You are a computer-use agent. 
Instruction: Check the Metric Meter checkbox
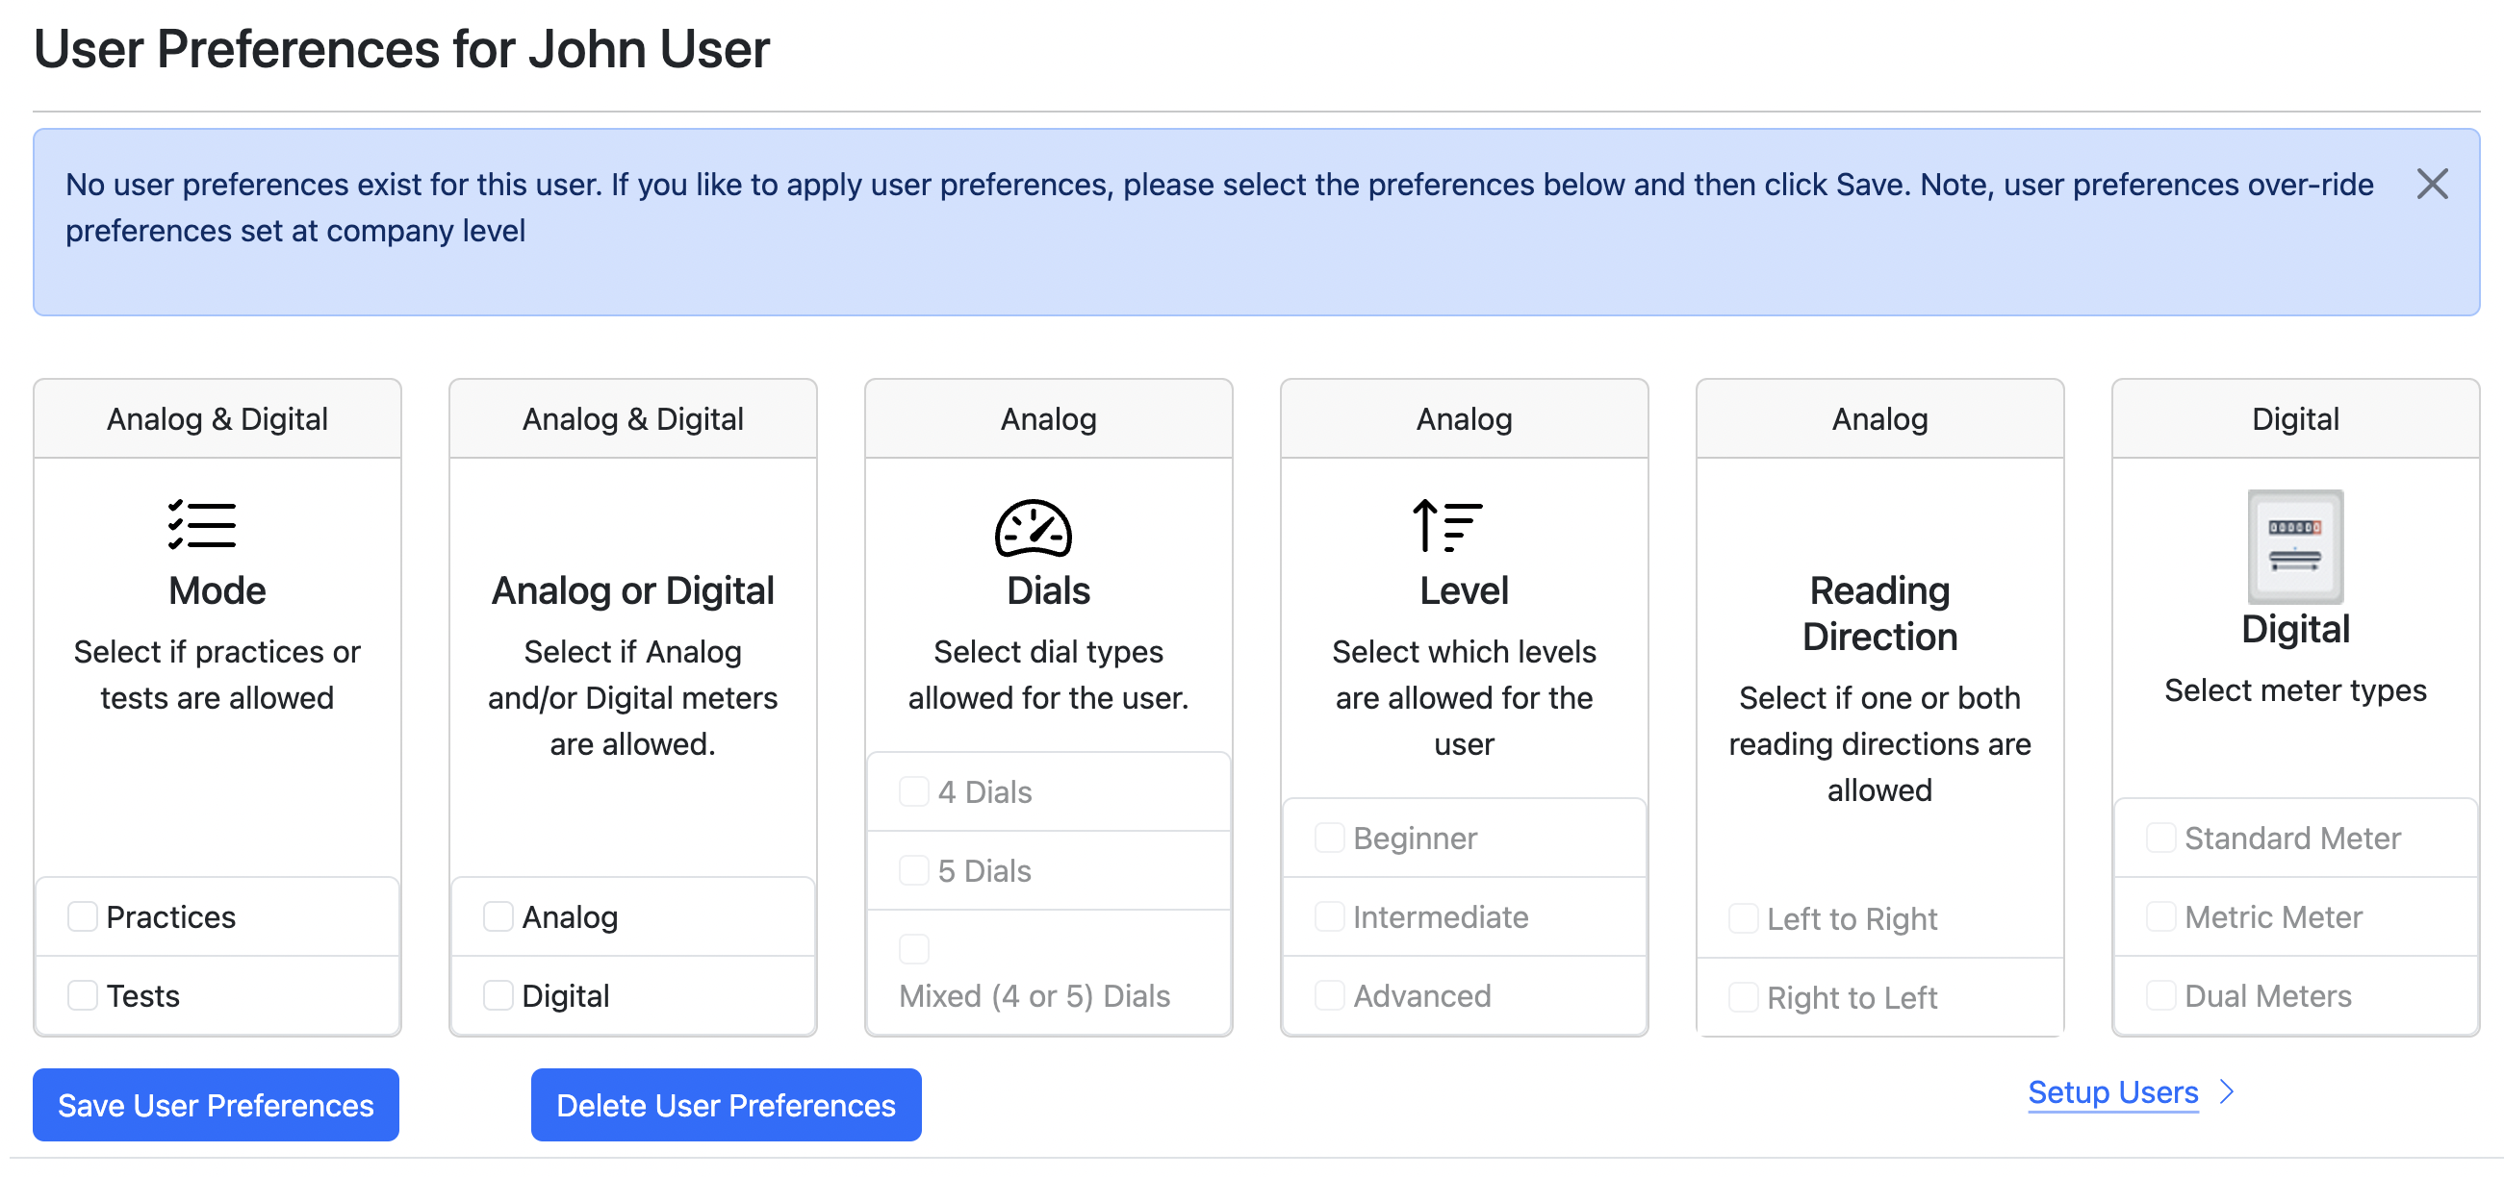(x=2159, y=915)
